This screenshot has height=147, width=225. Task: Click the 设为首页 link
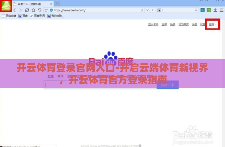(x=184, y=24)
